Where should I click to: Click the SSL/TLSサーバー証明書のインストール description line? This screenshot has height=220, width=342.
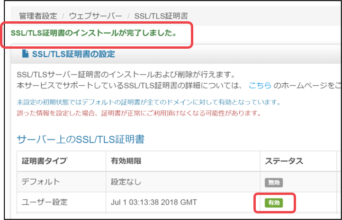pos(126,75)
